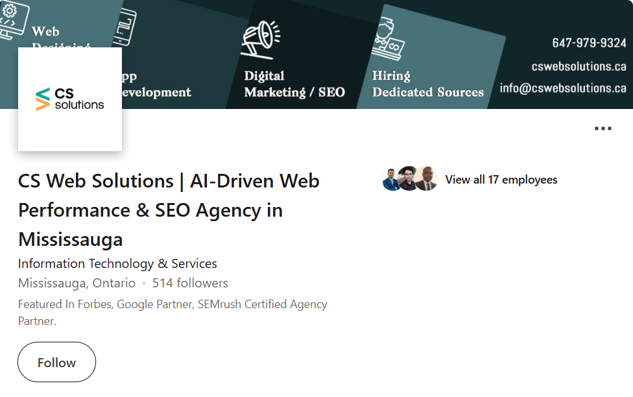The image size is (633, 397).
Task: Click the megaphone Digital Marketing icon
Action: click(x=260, y=39)
